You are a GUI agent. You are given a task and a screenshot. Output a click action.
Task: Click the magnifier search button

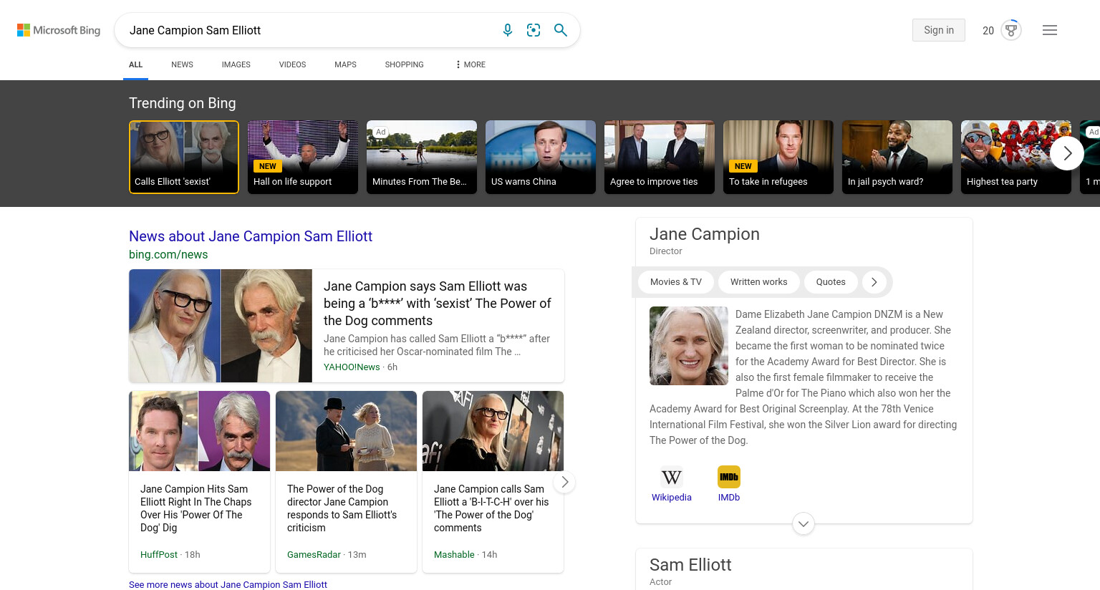[561, 30]
